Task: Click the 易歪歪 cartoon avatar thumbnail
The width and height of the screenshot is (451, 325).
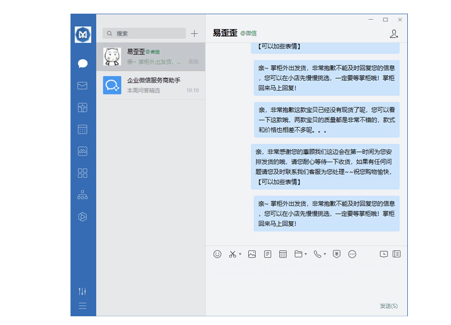Action: 112,56
